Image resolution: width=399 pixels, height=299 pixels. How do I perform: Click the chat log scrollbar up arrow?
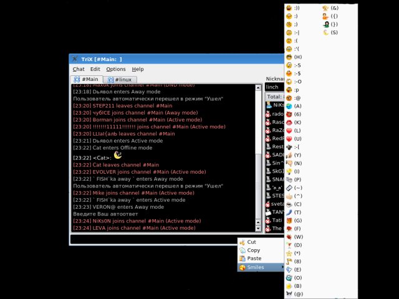pos(258,88)
